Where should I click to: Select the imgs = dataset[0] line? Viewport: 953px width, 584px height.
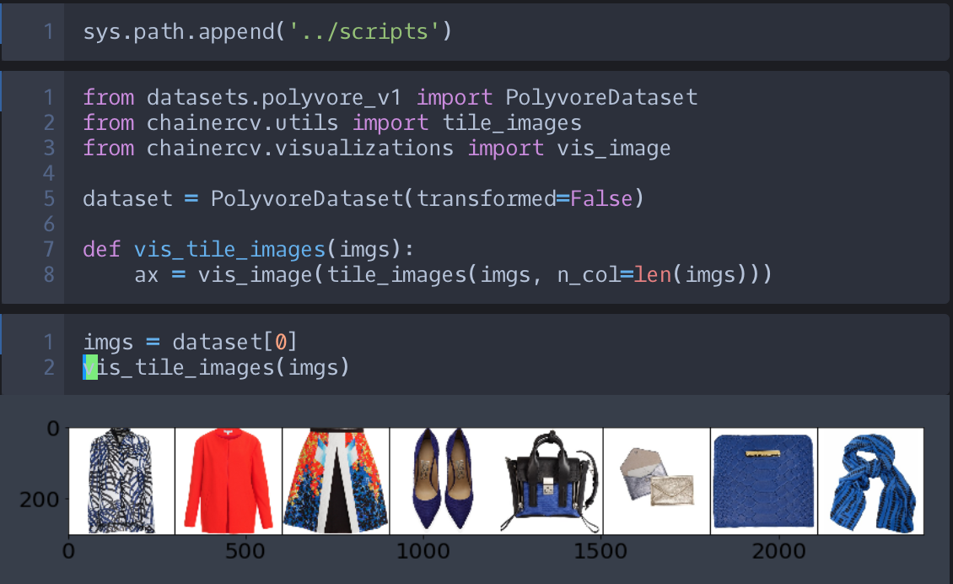(190, 342)
